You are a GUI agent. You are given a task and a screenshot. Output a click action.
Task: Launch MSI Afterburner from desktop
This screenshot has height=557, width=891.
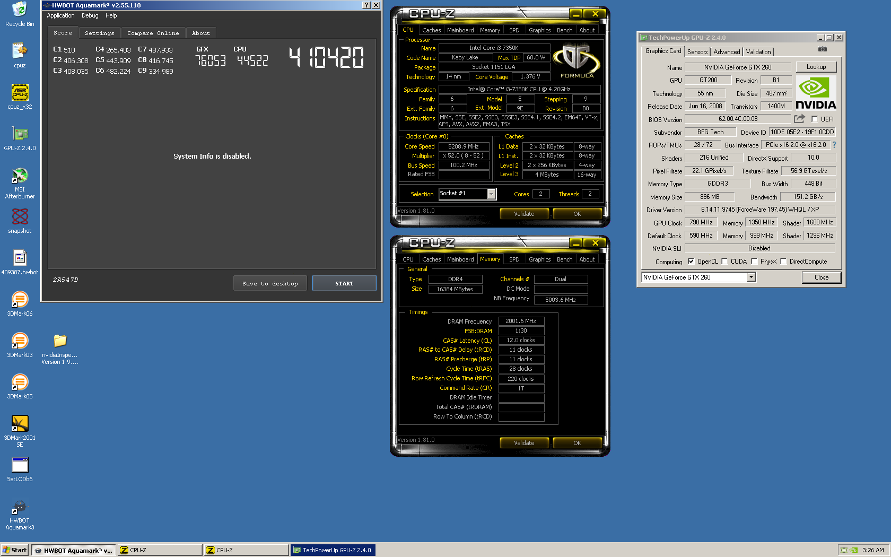pos(20,182)
